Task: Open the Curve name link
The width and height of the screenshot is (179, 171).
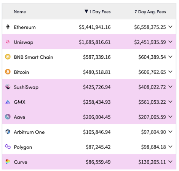Action: (21, 162)
